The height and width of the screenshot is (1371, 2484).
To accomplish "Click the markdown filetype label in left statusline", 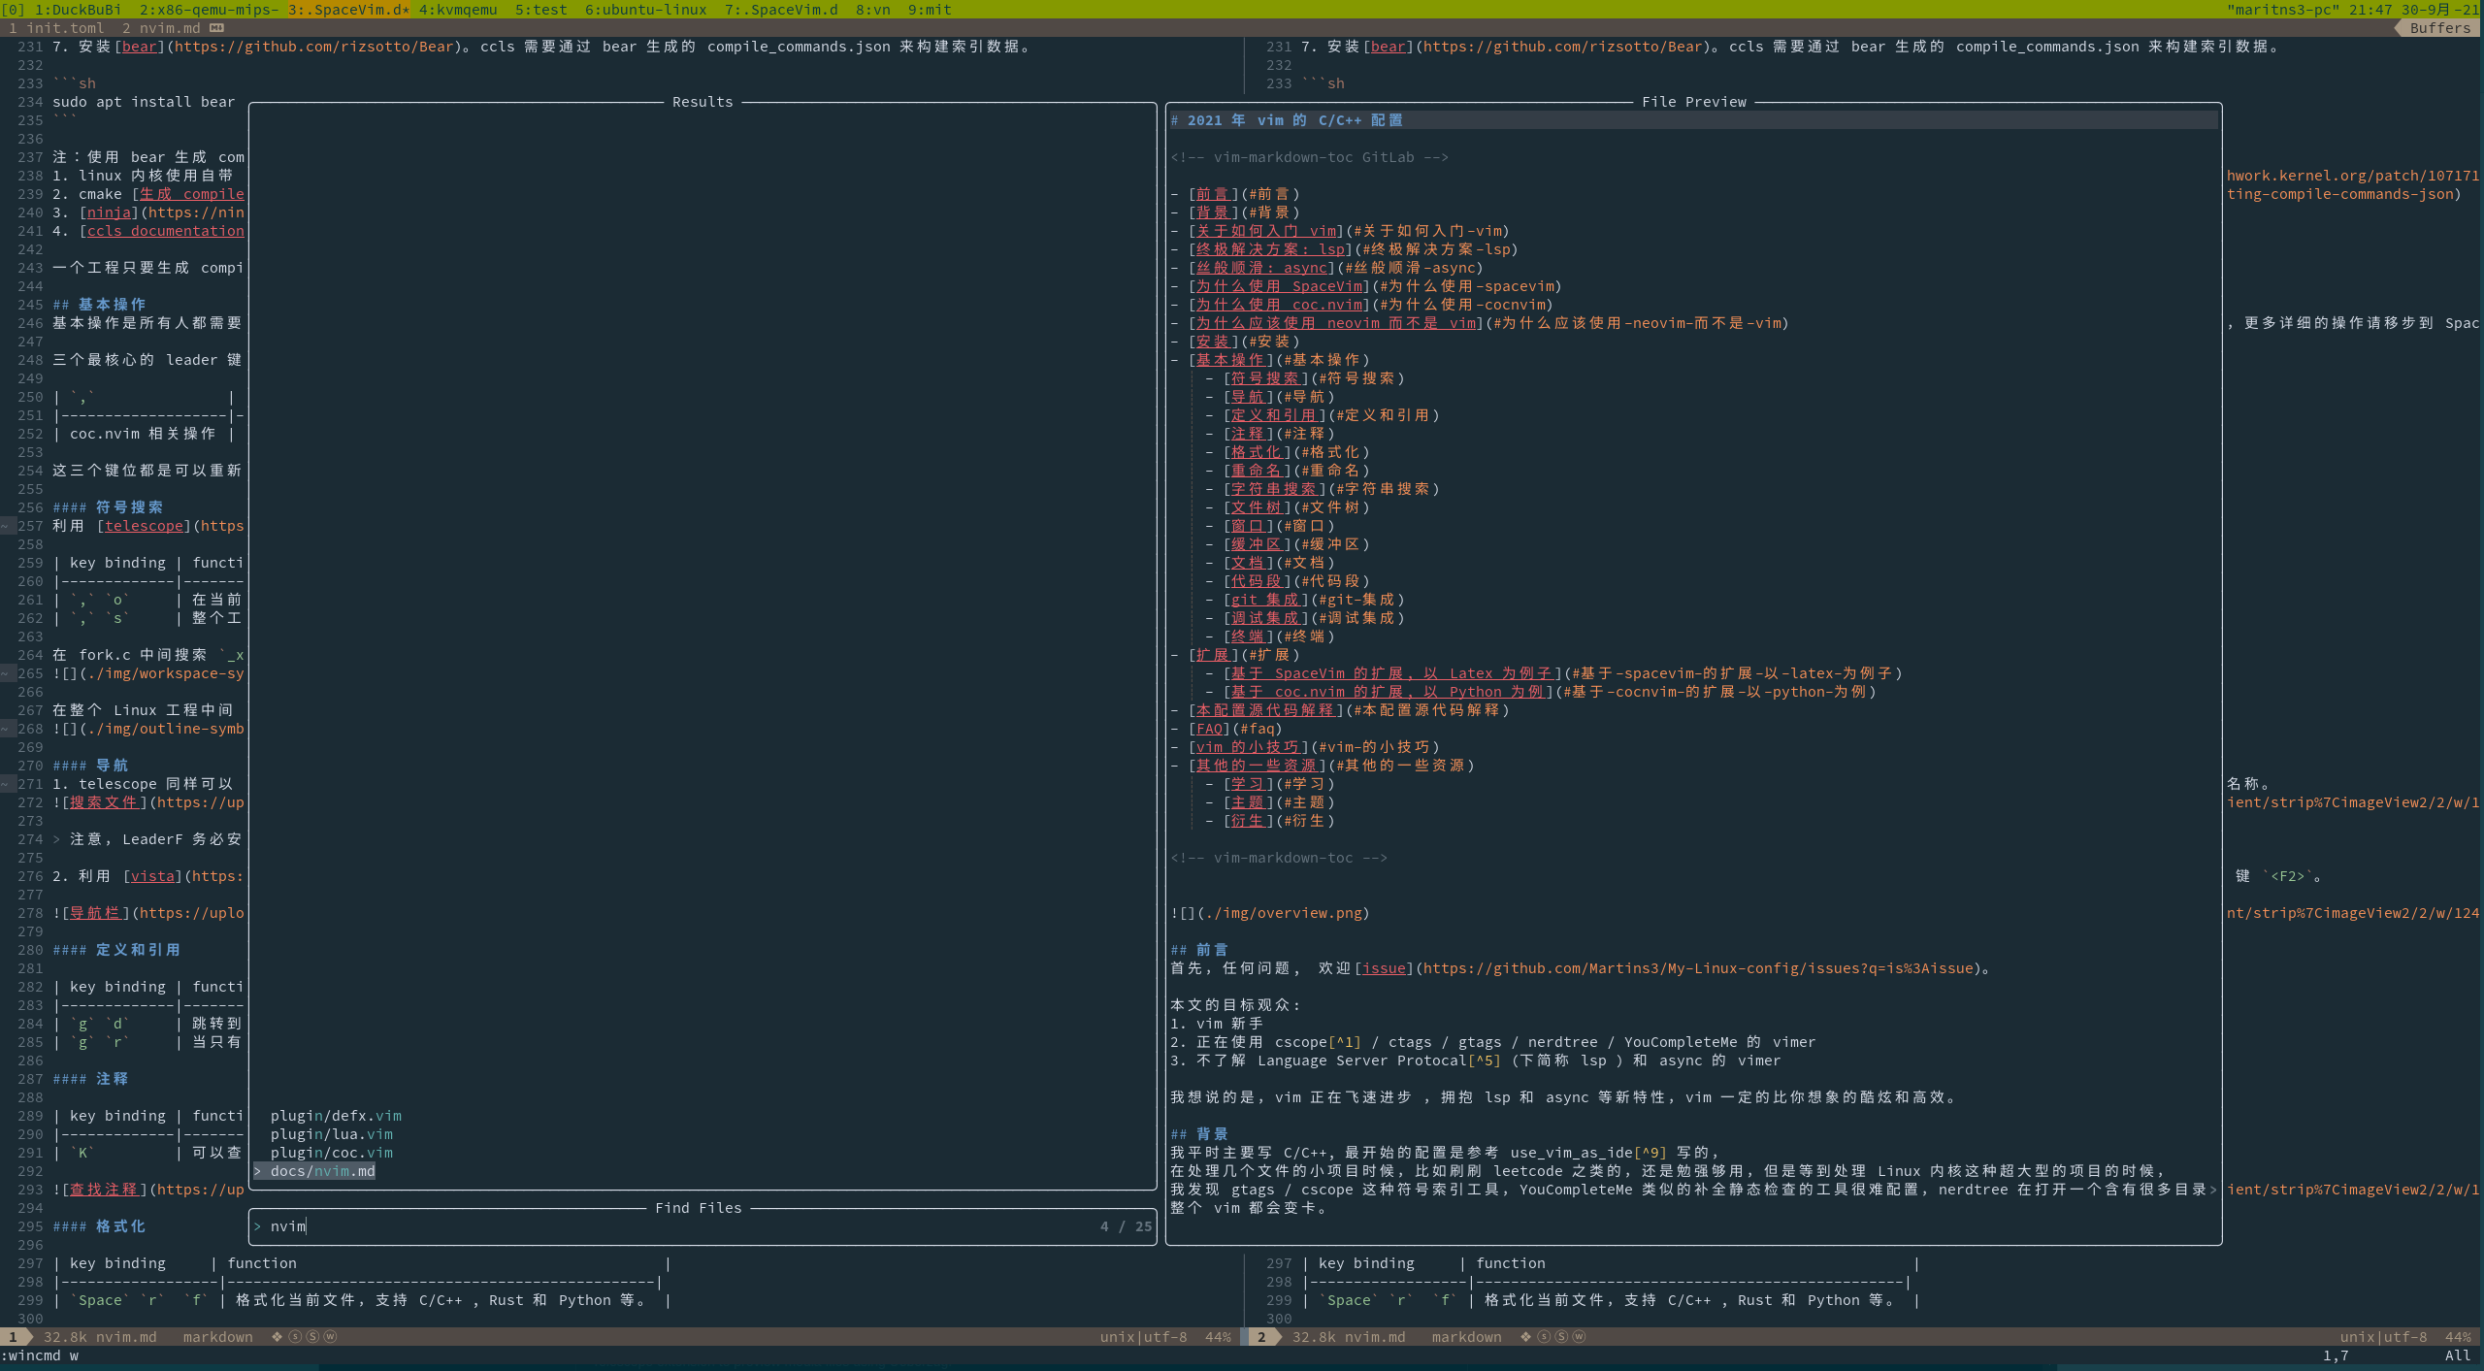I will pos(217,1337).
